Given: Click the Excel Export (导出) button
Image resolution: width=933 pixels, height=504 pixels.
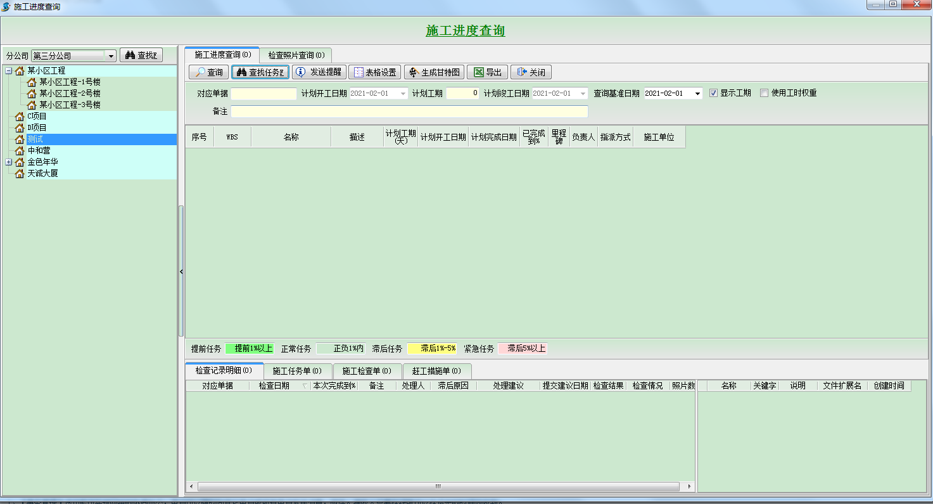Looking at the screenshot, I should coord(487,72).
